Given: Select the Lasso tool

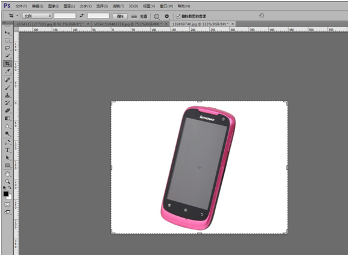Looking at the screenshot, I should coord(8,48).
